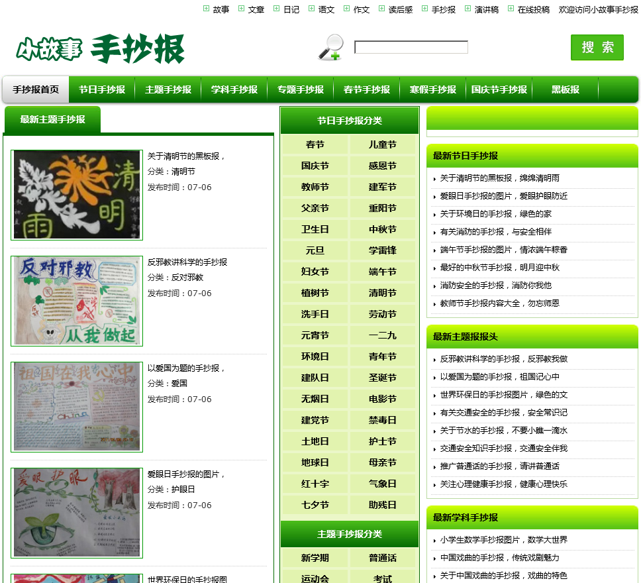Screen dimensions: 641x583
Task: Open the 春节手抄报 nav tab
Action: [367, 89]
